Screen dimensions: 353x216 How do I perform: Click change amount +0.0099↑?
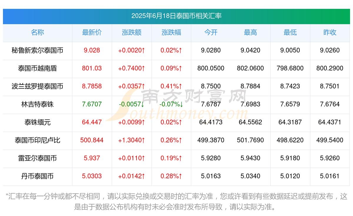pyautogui.click(x=131, y=122)
